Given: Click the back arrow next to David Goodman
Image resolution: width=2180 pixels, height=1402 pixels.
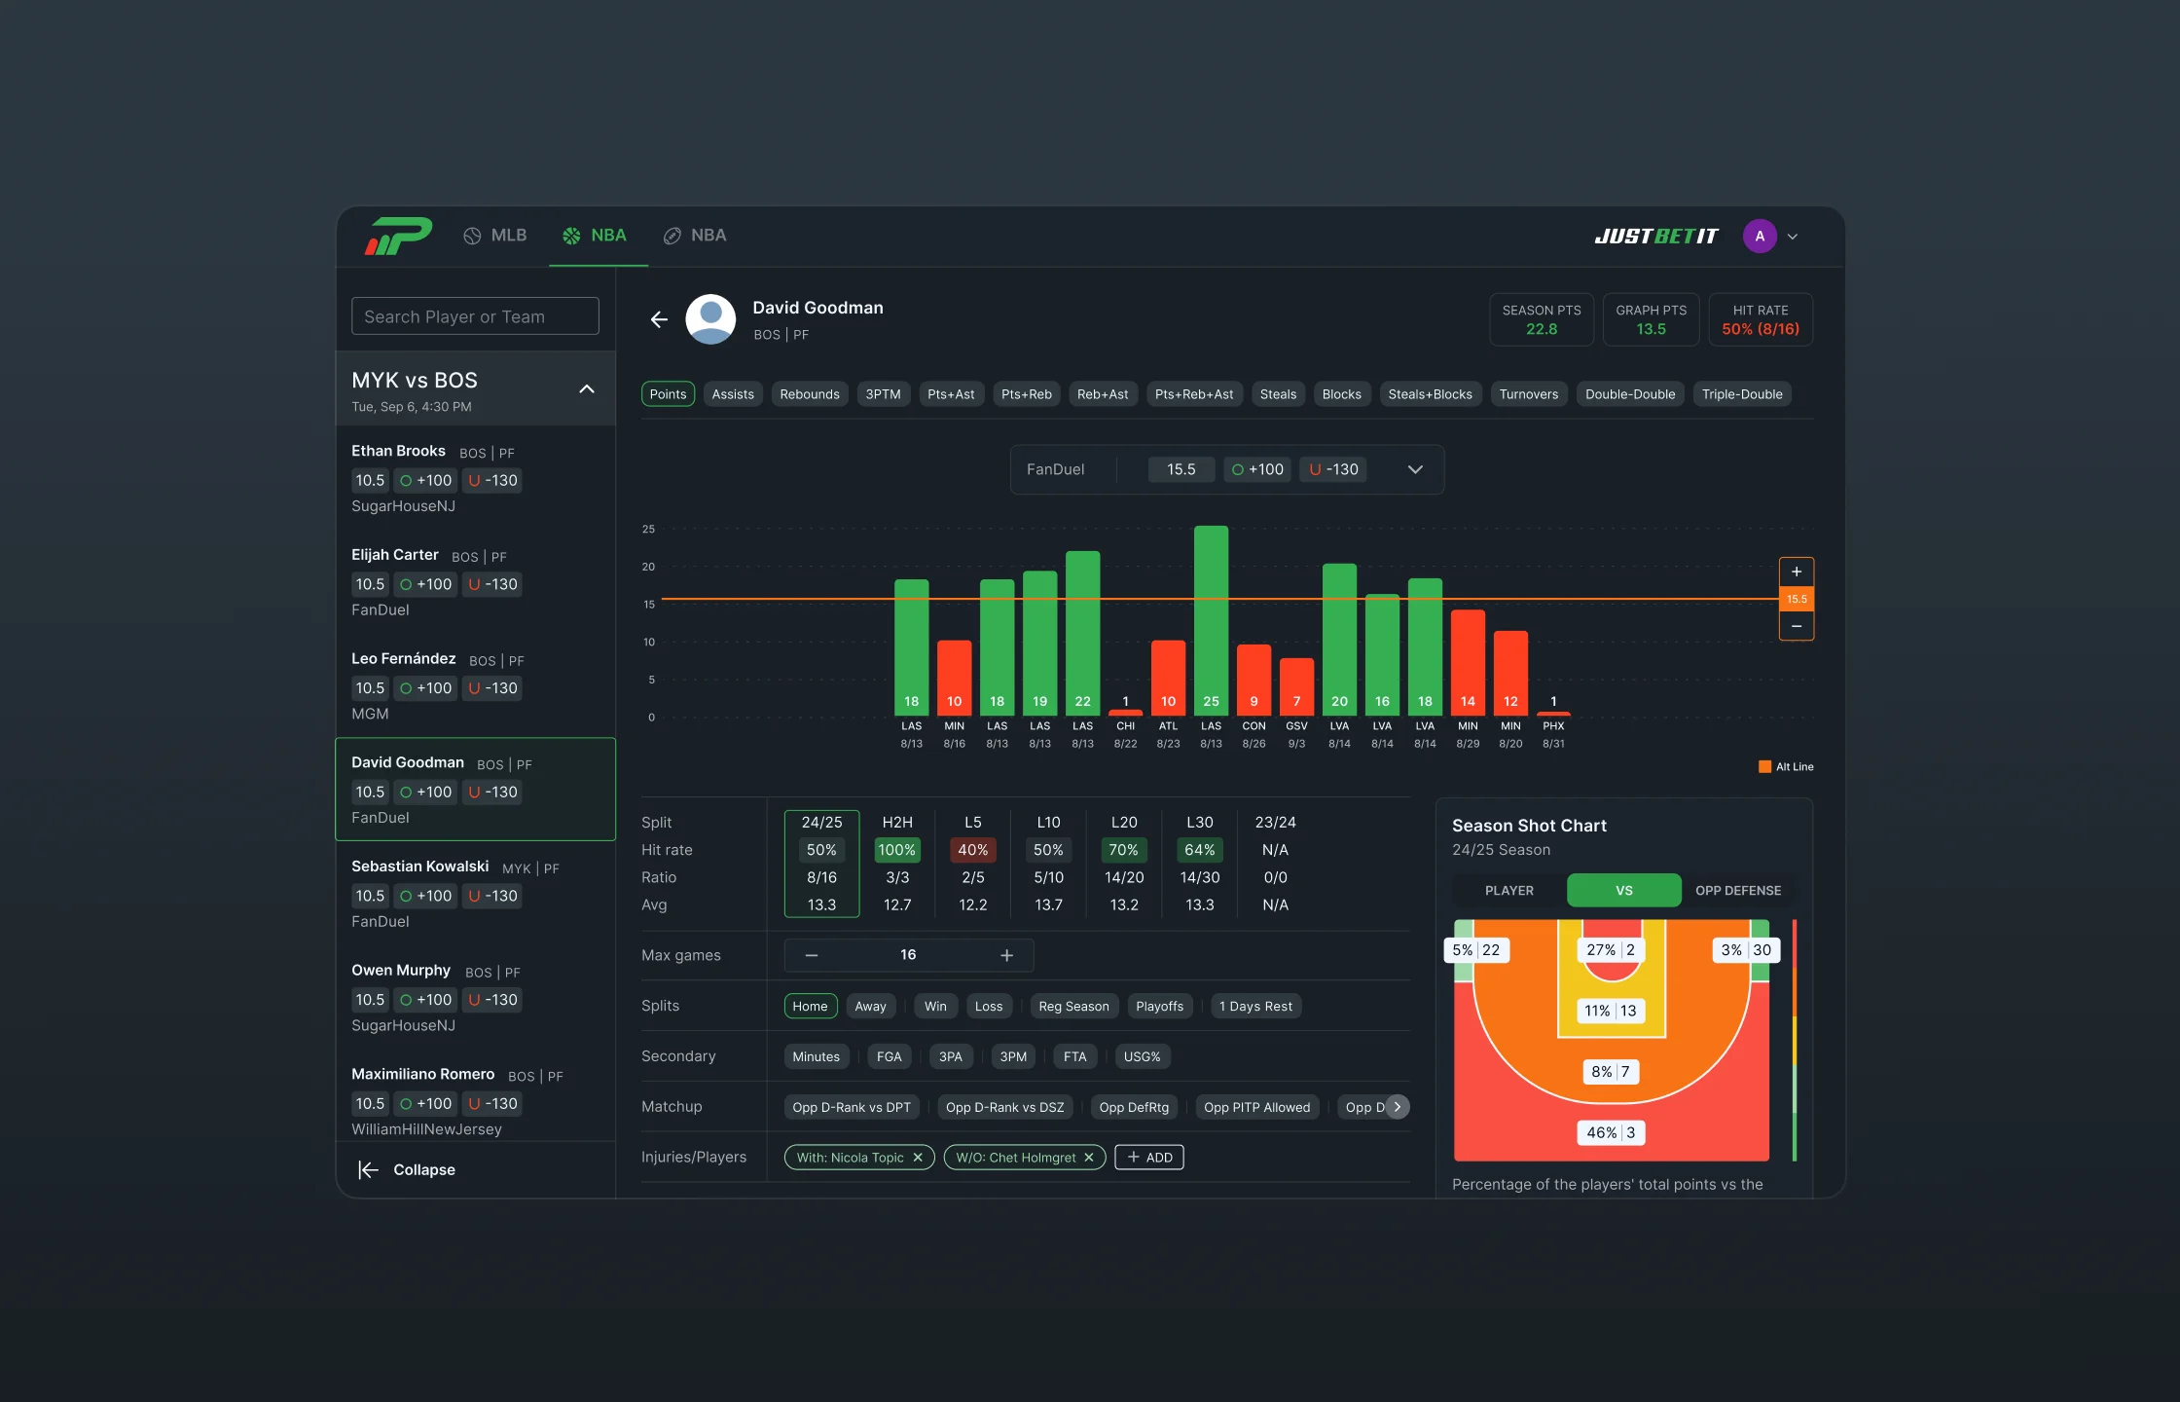Looking at the screenshot, I should tap(659, 319).
